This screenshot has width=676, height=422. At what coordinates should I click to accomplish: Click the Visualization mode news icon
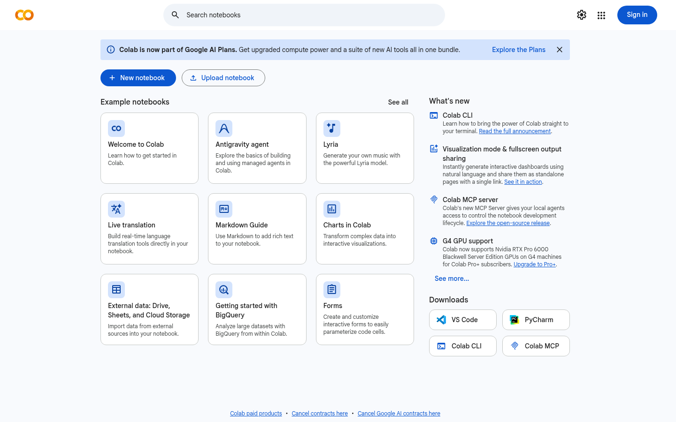(x=434, y=149)
